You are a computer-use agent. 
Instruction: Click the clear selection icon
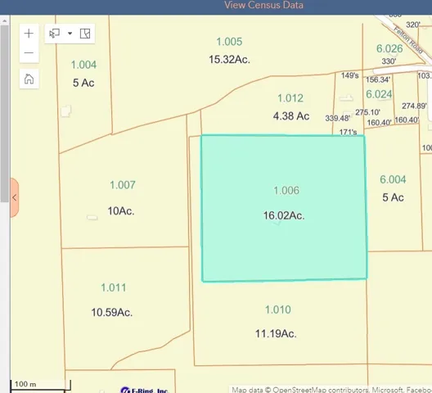pyautogui.click(x=85, y=34)
